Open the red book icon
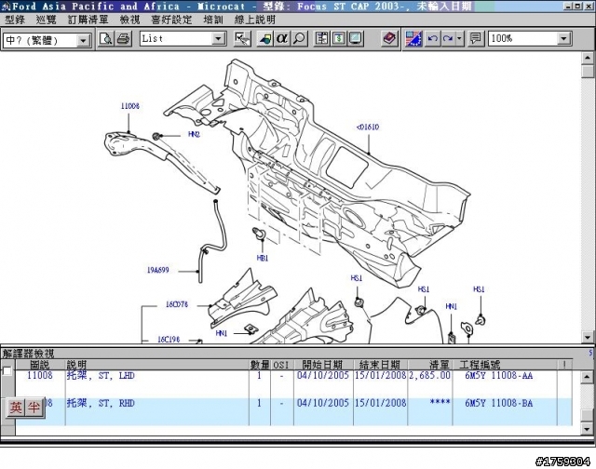 tap(389, 38)
